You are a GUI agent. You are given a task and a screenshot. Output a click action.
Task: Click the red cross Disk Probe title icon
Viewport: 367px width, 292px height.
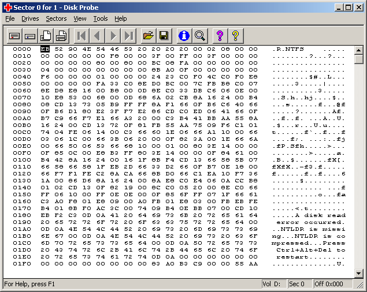click(8, 8)
